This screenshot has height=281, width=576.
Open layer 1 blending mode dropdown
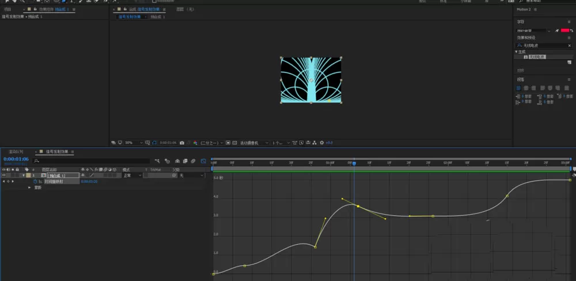132,176
